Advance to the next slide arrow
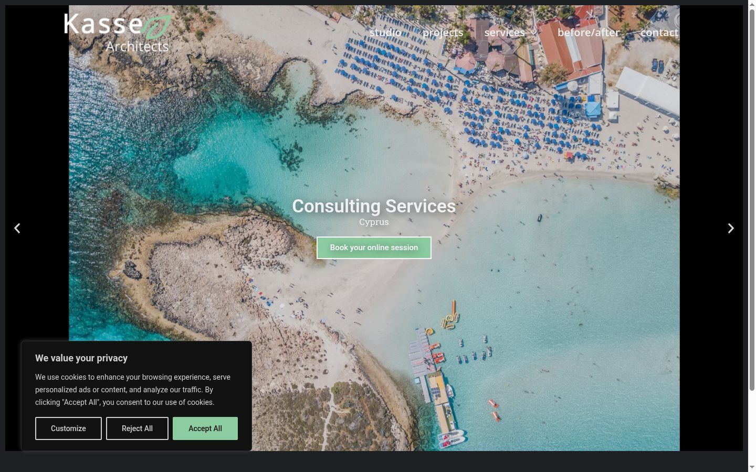756x472 pixels. pyautogui.click(x=731, y=228)
